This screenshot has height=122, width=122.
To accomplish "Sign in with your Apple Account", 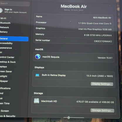I will (x=16, y=11).
